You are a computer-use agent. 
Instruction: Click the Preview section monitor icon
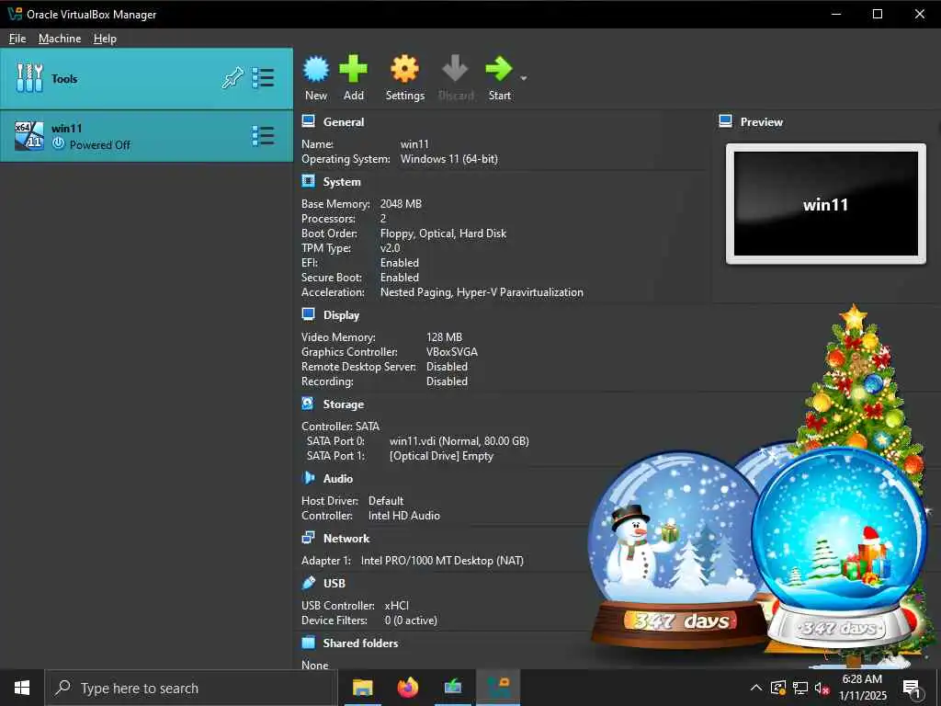(726, 121)
